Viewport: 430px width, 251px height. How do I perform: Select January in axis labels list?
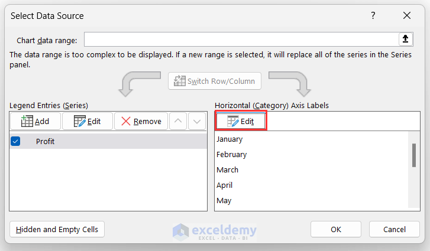229,139
